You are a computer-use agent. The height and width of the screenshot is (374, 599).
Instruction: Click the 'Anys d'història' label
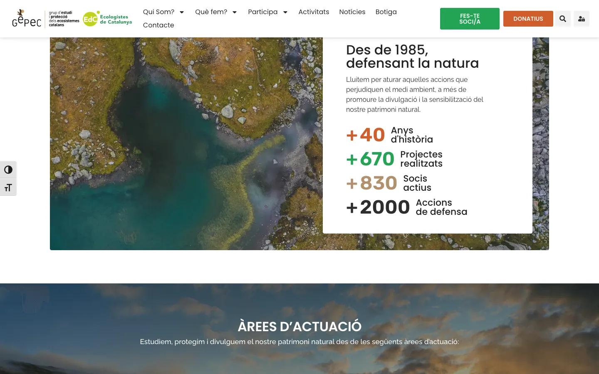click(412, 135)
